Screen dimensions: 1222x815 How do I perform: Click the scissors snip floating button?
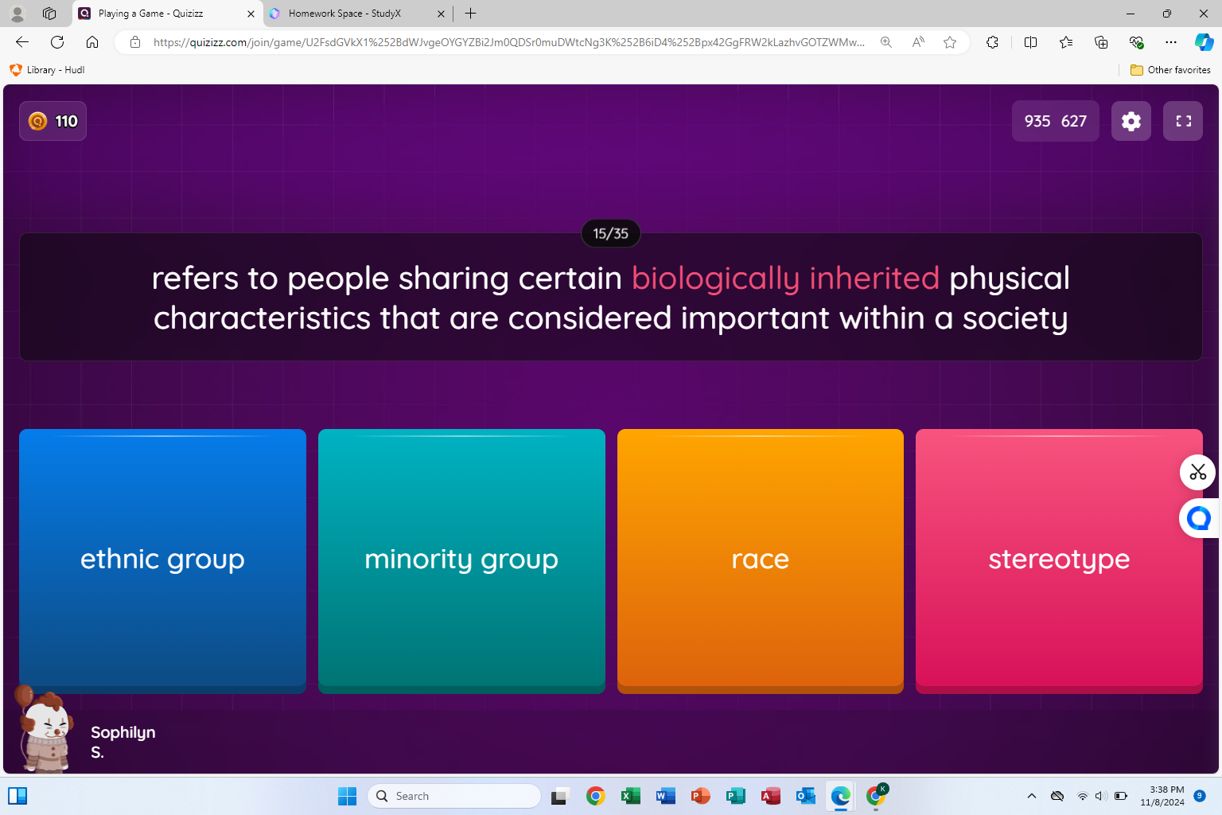[1197, 472]
